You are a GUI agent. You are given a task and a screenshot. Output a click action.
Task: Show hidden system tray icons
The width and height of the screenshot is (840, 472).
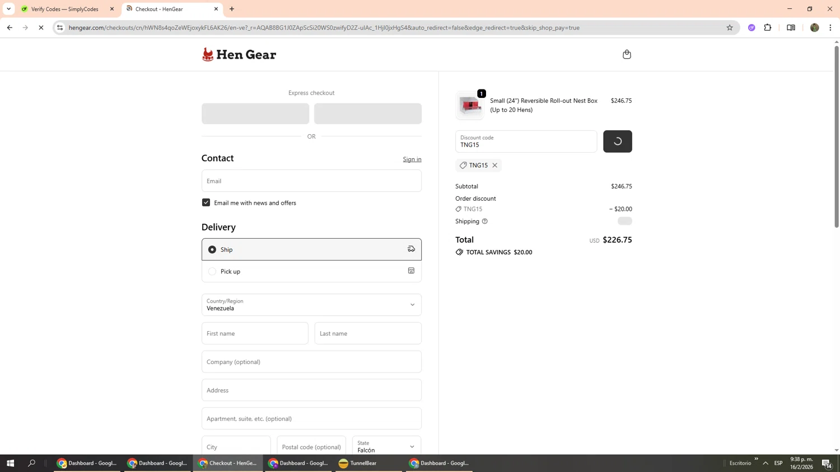(x=766, y=463)
